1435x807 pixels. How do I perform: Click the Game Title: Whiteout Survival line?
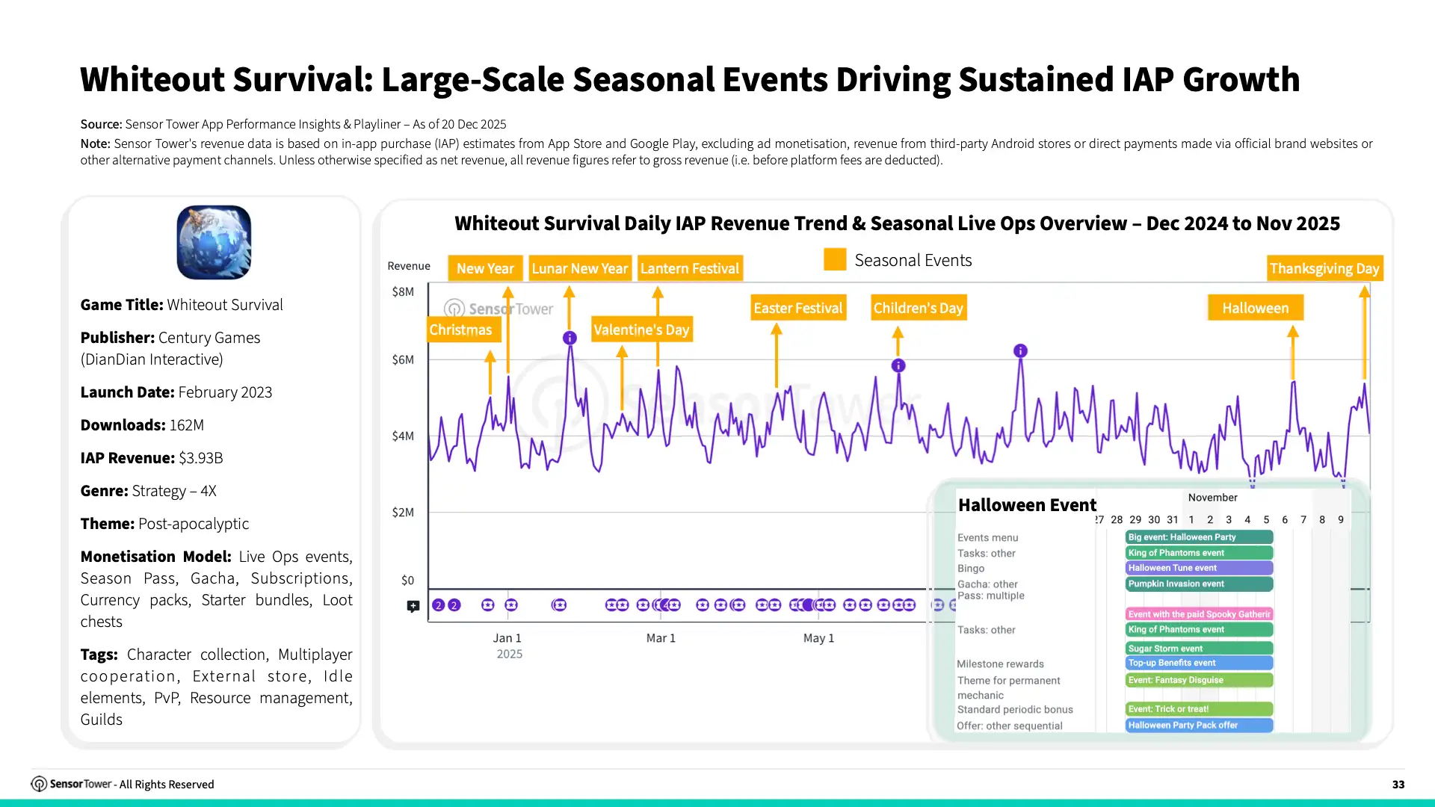[x=182, y=305]
